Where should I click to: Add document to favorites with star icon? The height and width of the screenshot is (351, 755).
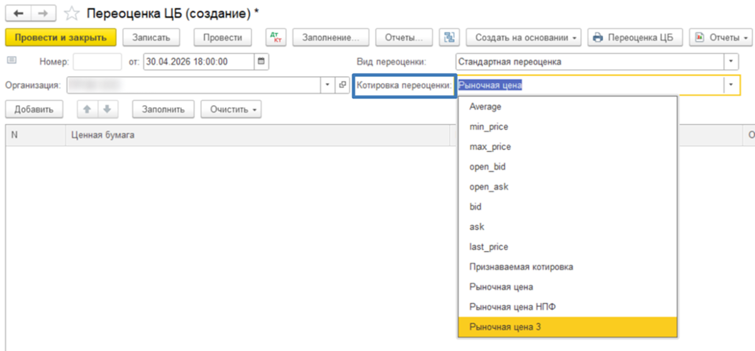(72, 13)
